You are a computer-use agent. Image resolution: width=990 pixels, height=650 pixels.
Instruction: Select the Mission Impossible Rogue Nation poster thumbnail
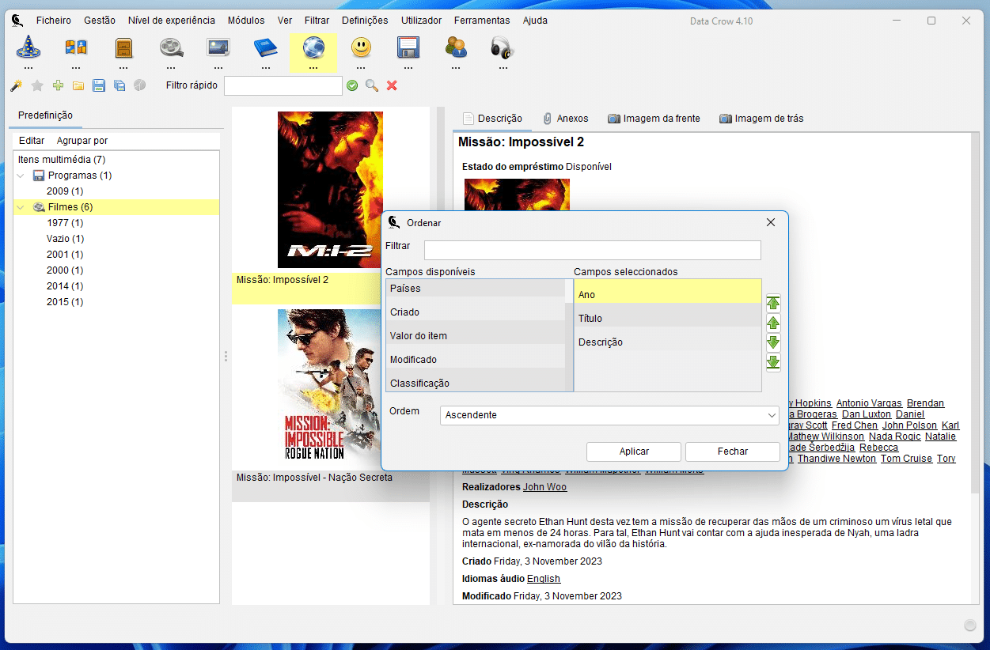tap(330, 386)
